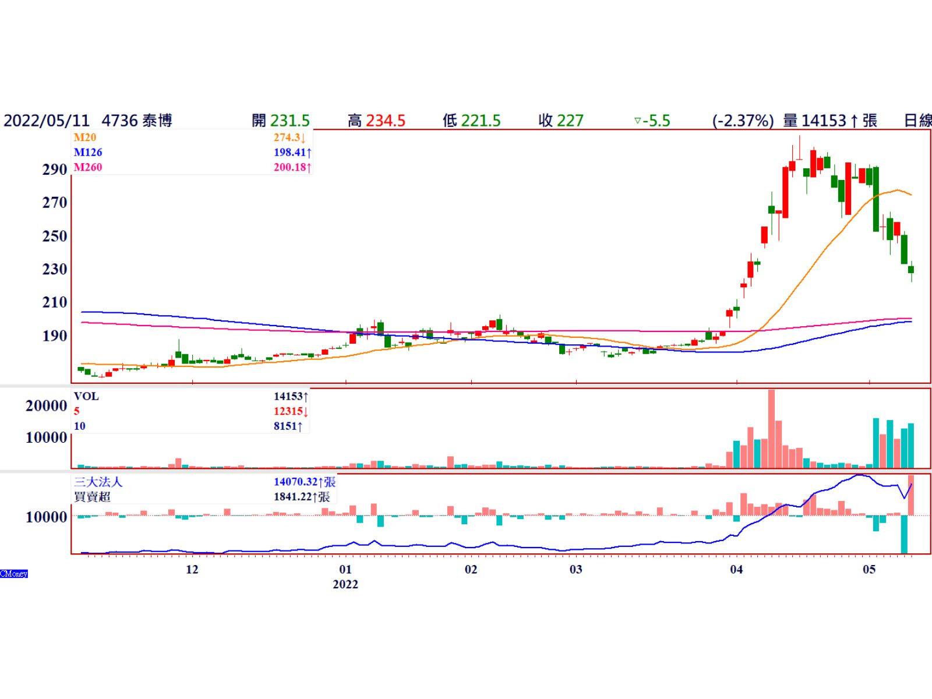Select the M20 moving average legend label
Viewport: 932px width, 699px height.
[85, 138]
